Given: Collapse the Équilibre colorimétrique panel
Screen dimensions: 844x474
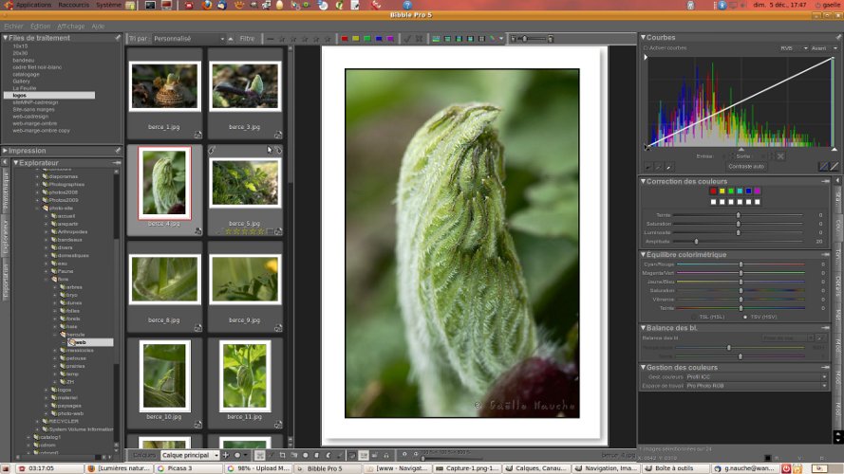Looking at the screenshot, I should [643, 254].
